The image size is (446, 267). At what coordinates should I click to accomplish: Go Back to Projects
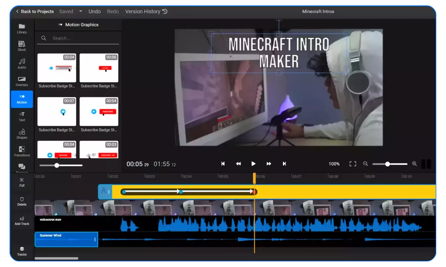point(35,11)
